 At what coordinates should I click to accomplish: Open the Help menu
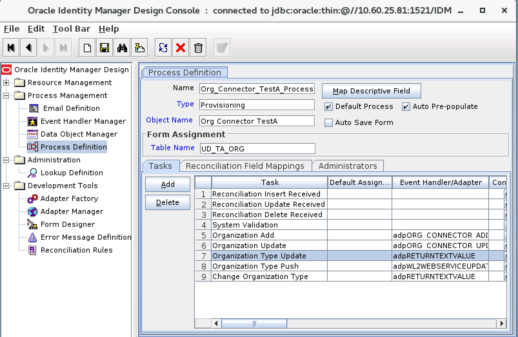click(x=109, y=29)
